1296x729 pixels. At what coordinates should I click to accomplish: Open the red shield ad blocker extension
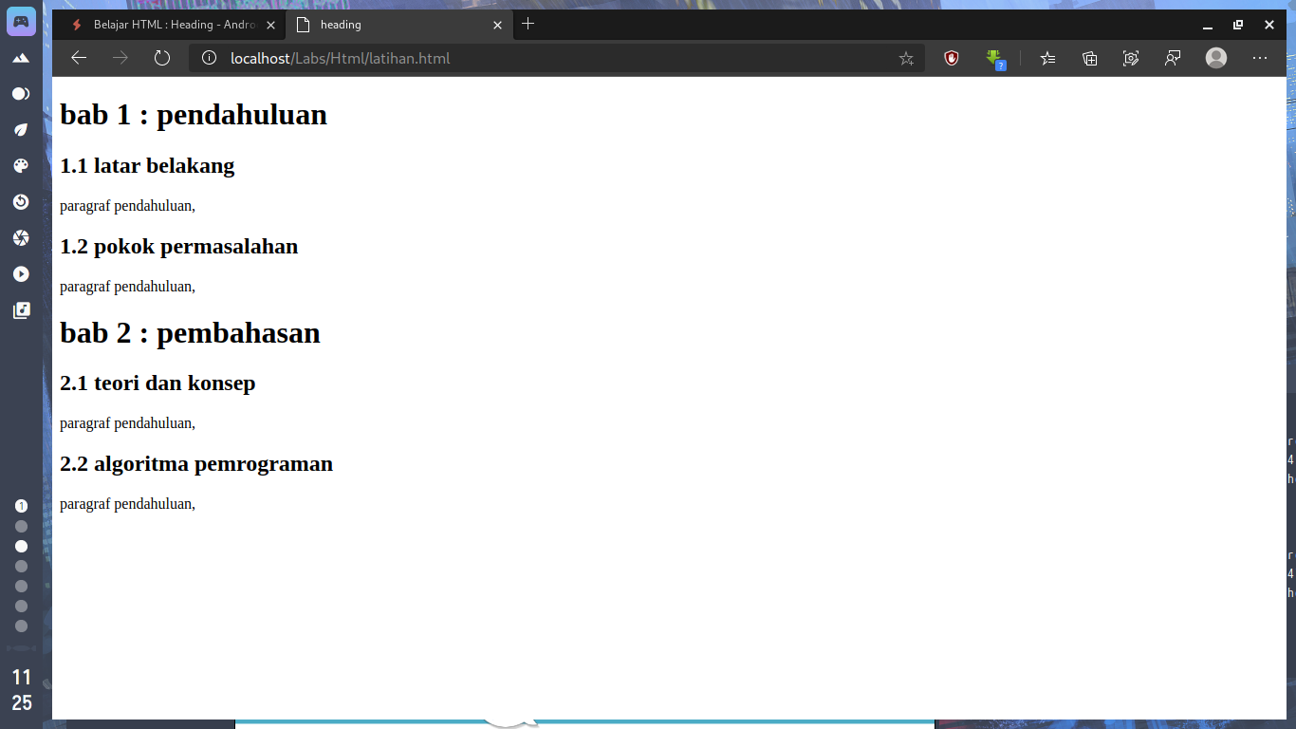pyautogui.click(x=952, y=58)
